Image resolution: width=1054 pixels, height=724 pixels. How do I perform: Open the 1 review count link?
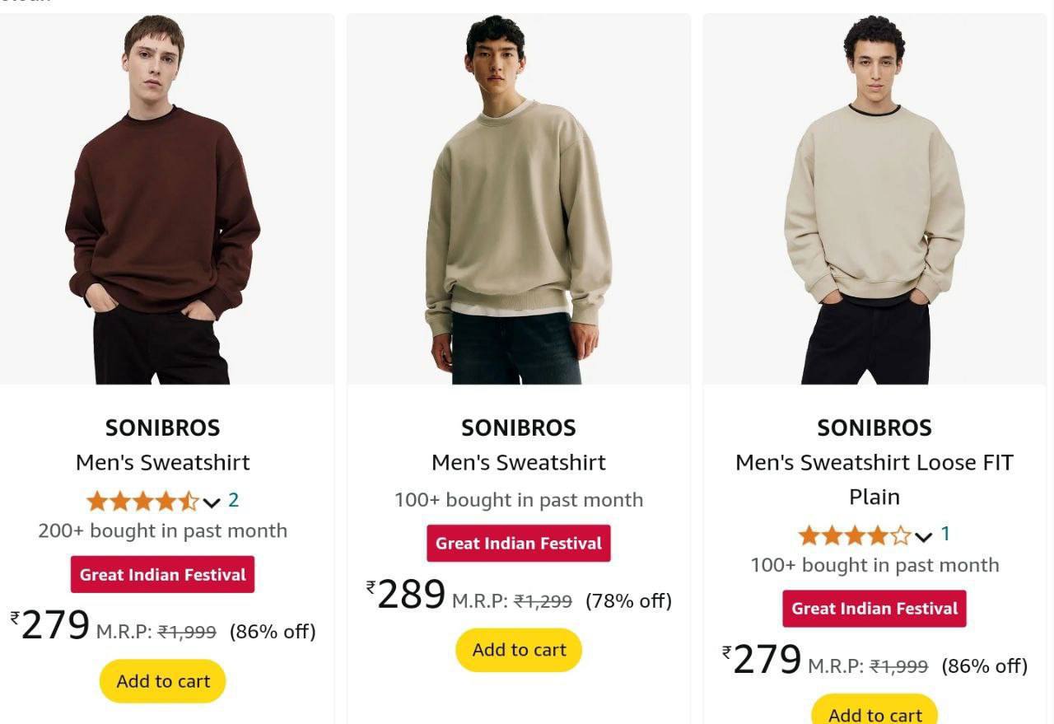(945, 534)
